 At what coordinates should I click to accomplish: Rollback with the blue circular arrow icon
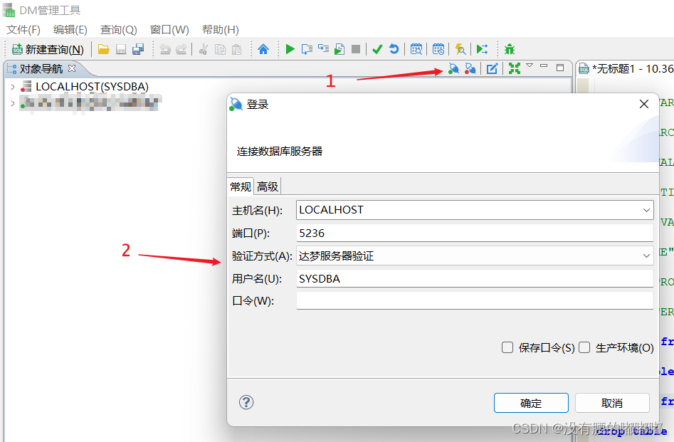coord(394,49)
